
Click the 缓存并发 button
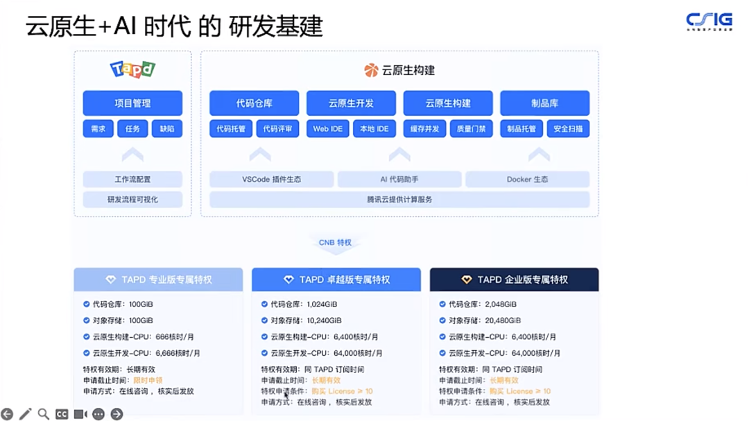point(424,128)
